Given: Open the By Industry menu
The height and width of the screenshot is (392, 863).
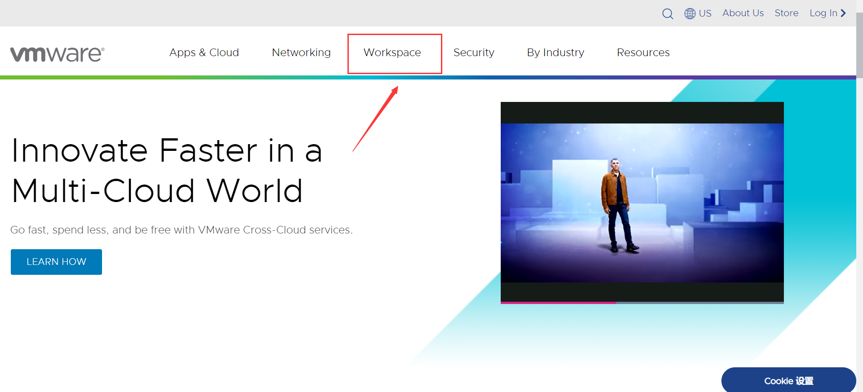Looking at the screenshot, I should (556, 53).
